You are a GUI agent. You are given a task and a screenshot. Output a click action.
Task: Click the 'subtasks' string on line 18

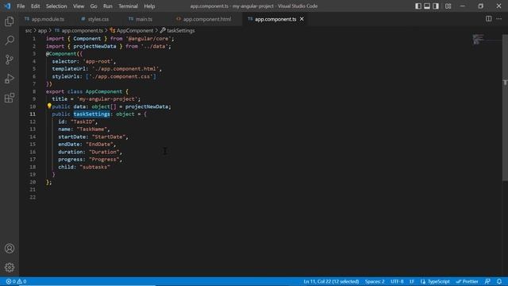[x=95, y=167]
